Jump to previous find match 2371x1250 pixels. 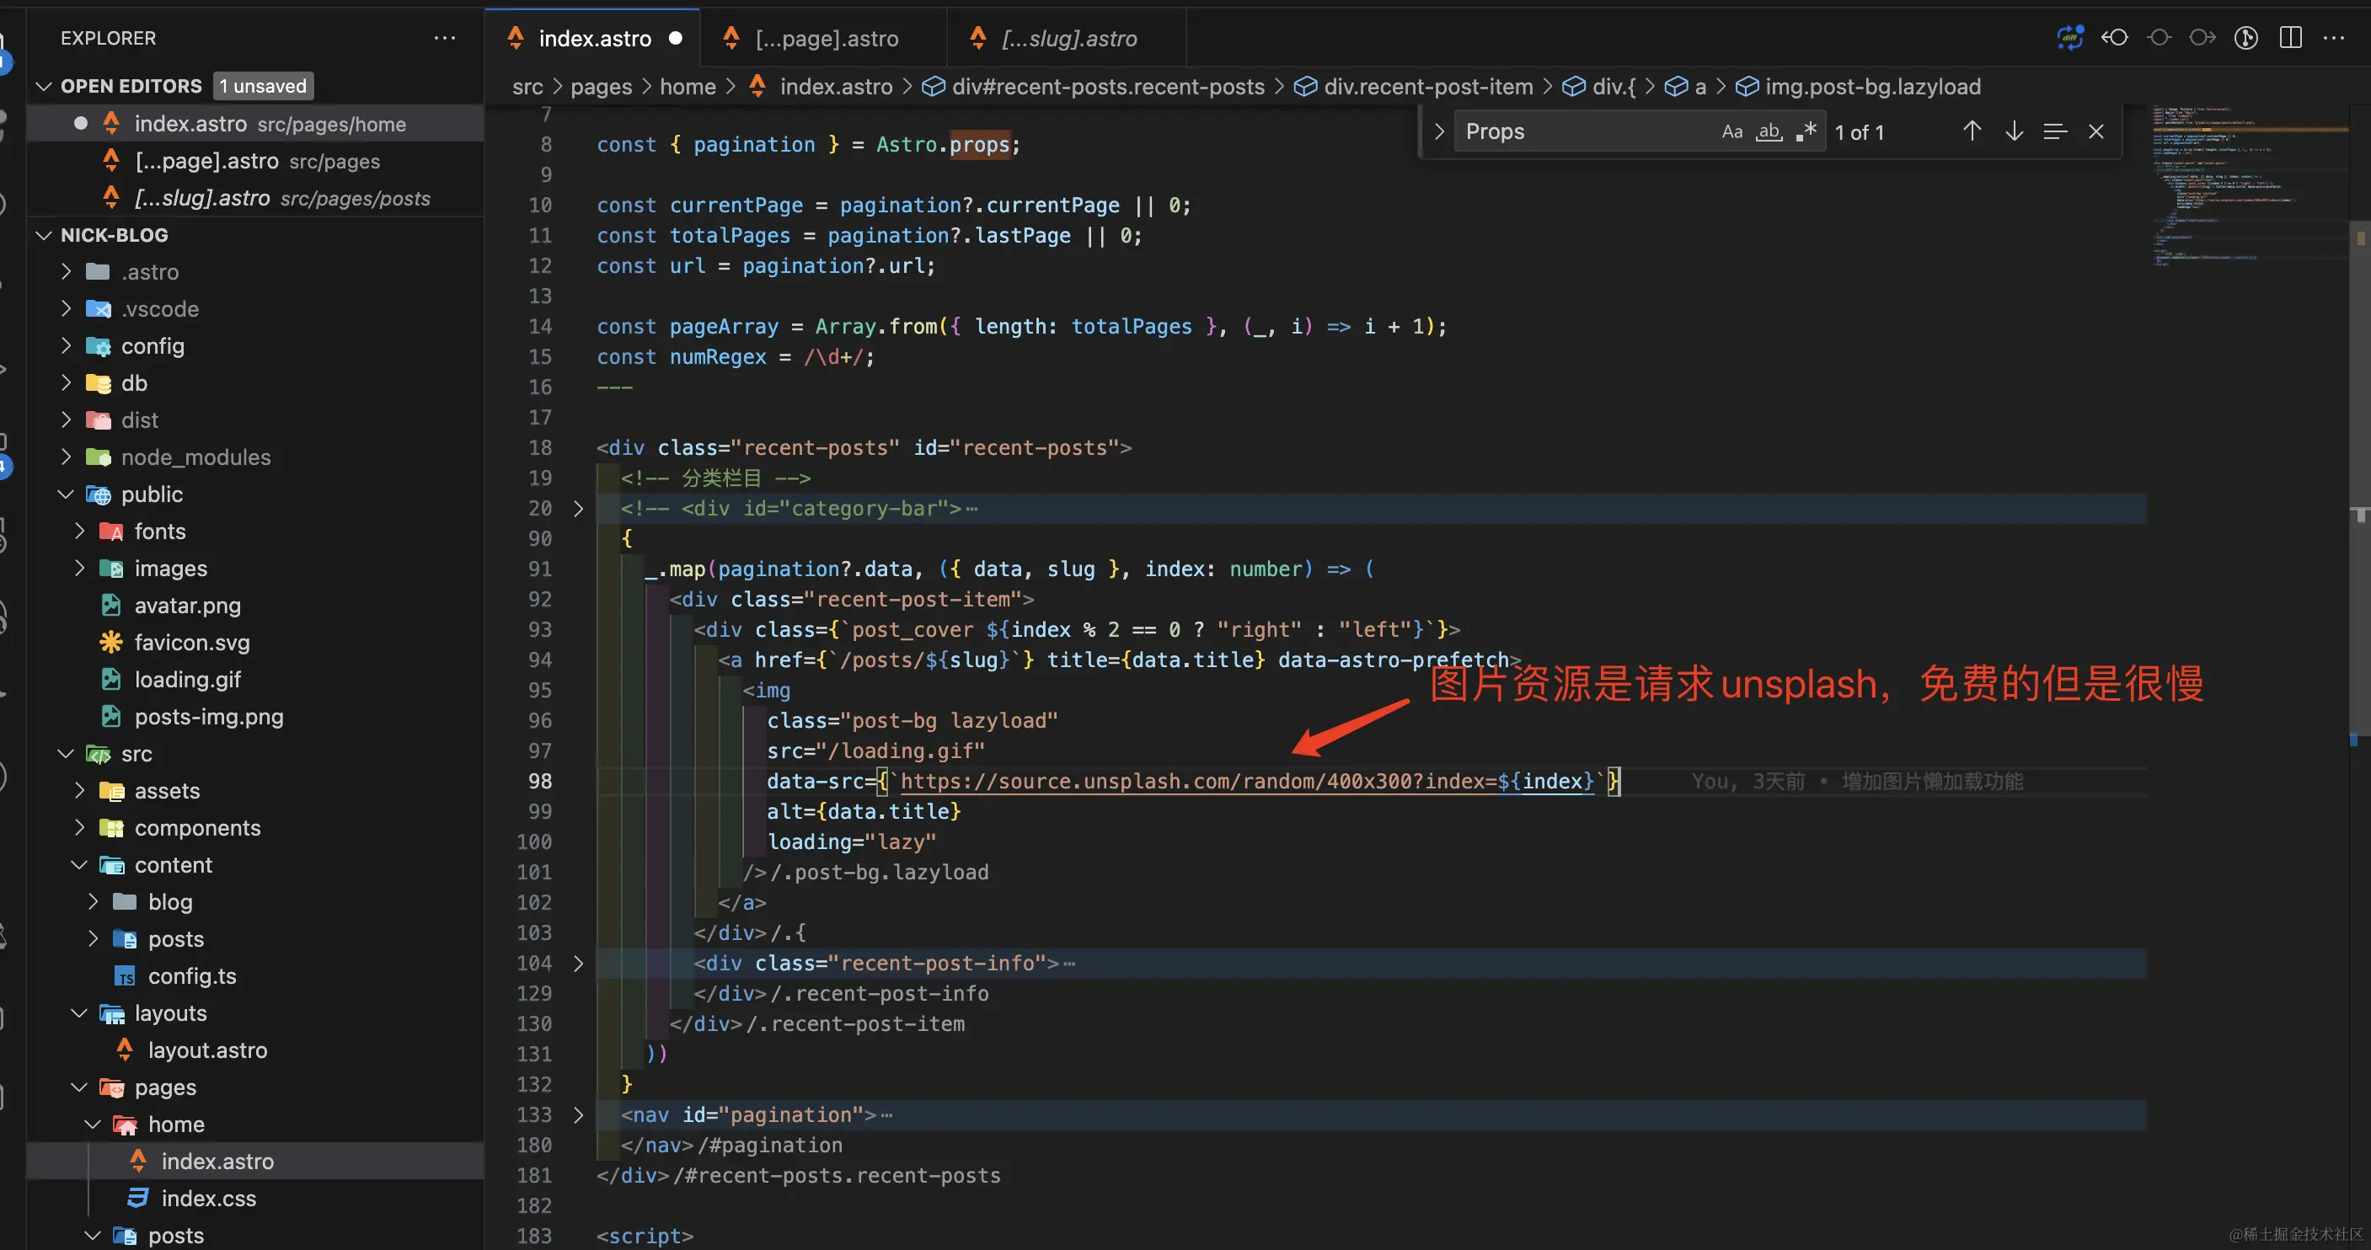1972,131
